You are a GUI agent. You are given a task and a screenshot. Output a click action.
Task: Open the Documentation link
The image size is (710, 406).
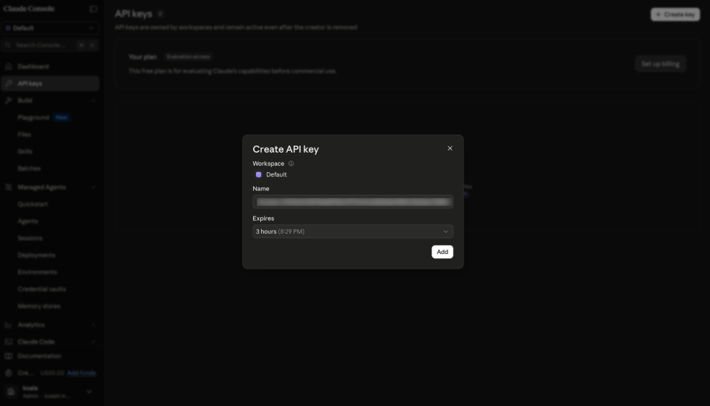[x=39, y=356]
